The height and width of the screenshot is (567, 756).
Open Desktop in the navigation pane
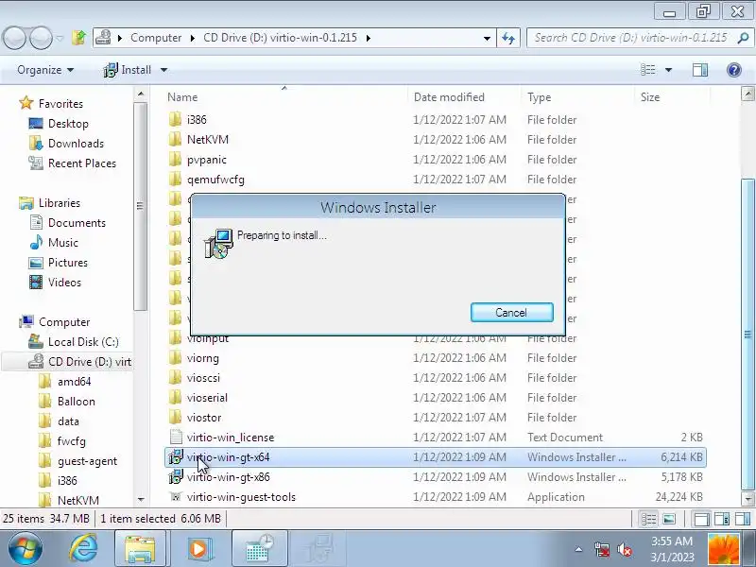pyautogui.click(x=68, y=124)
